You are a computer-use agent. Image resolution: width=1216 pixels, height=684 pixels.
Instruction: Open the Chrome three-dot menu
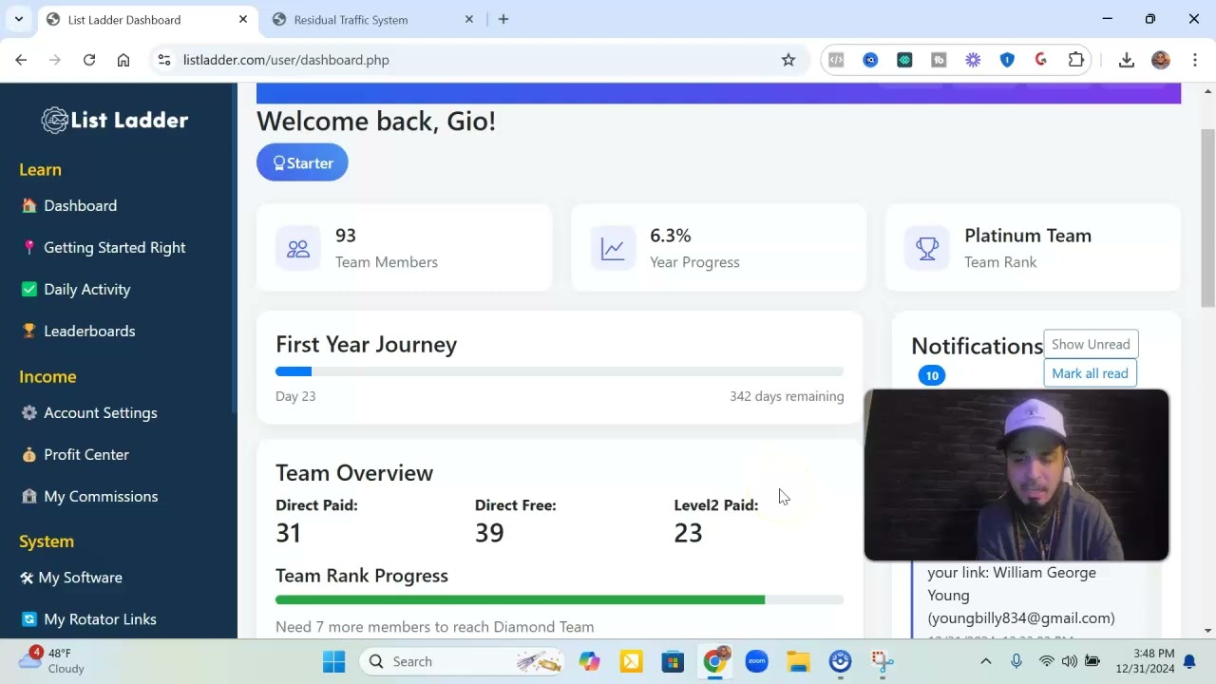coord(1194,60)
